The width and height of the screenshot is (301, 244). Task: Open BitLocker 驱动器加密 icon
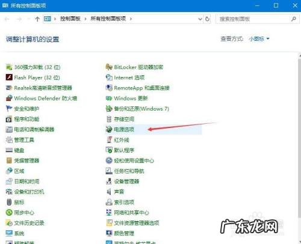pos(109,67)
